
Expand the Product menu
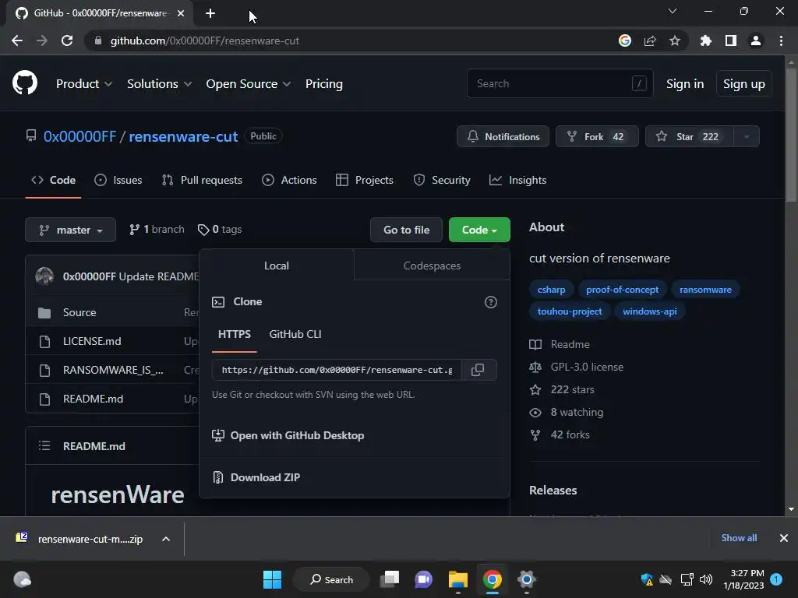(84, 84)
